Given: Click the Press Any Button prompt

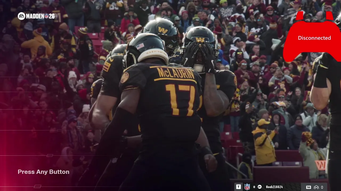Looking at the screenshot, I should point(43,172).
